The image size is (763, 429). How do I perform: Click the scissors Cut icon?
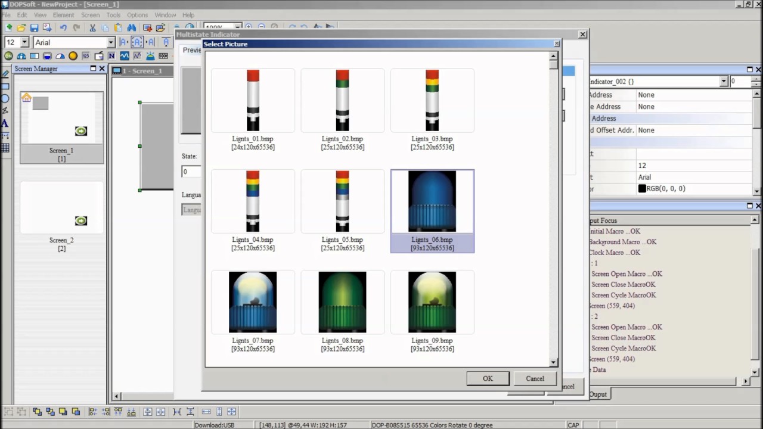tap(92, 27)
